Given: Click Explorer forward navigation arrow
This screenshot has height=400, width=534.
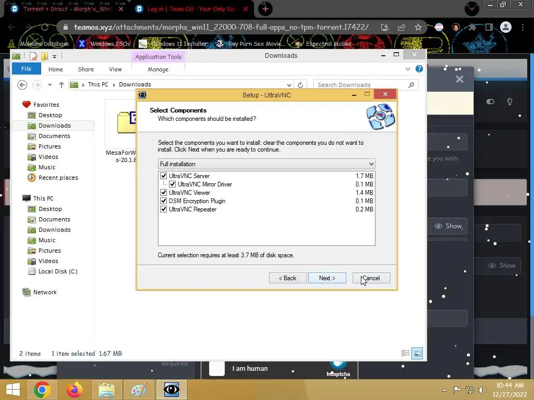Looking at the screenshot, I should pos(37,85).
